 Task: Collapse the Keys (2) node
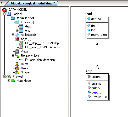coord(13,39)
